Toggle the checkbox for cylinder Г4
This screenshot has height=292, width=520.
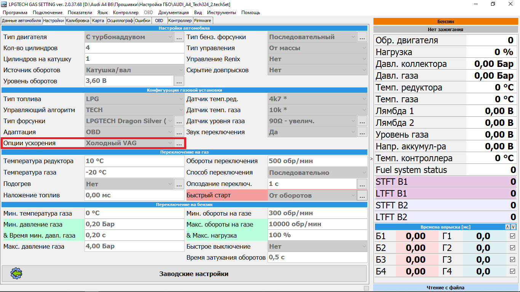pos(512,271)
